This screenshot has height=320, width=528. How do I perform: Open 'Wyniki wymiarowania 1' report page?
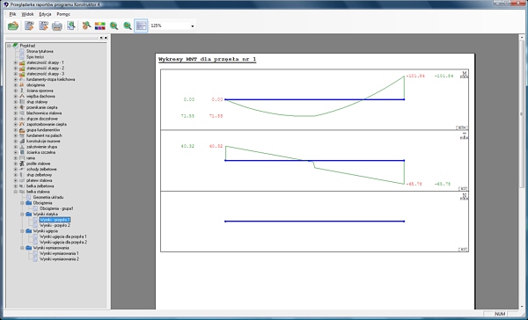(59, 253)
